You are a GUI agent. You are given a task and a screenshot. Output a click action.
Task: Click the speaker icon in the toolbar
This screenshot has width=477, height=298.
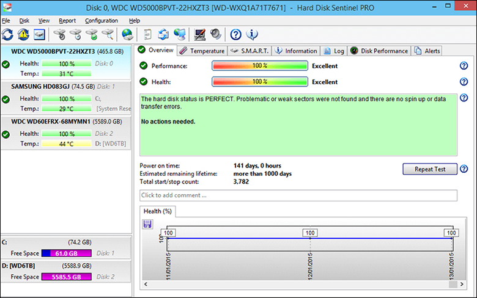click(x=215, y=34)
